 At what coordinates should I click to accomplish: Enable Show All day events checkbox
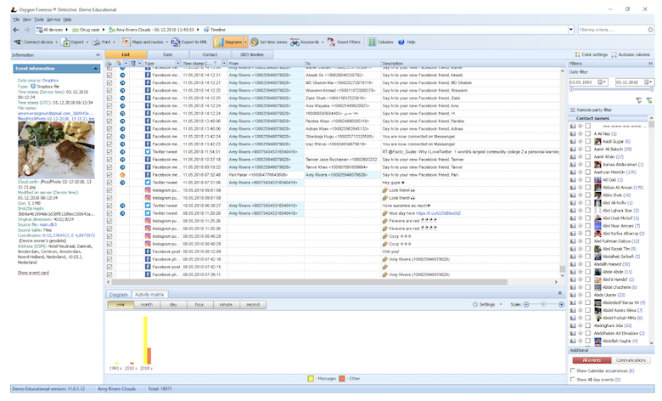(x=571, y=380)
